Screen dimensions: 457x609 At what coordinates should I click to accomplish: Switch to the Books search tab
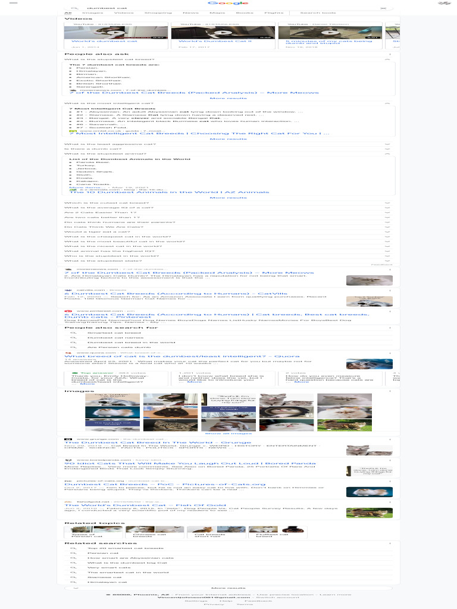[245, 13]
